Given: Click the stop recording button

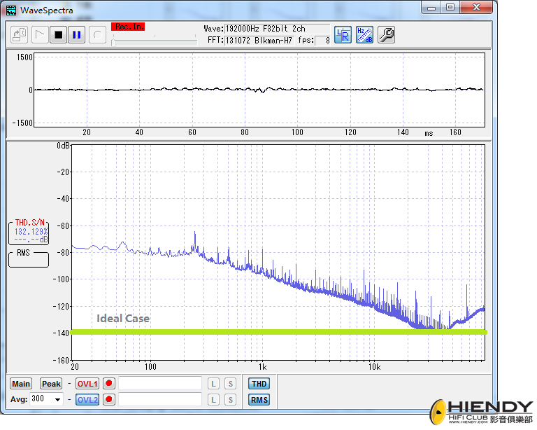Looking at the screenshot, I should (x=59, y=34).
